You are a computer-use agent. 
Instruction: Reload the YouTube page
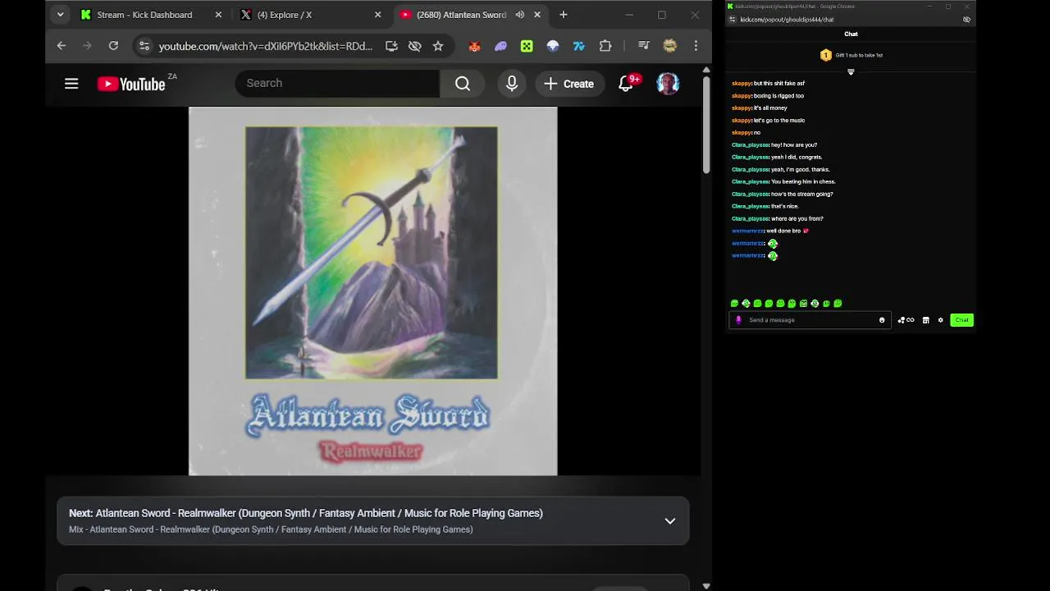(x=113, y=46)
